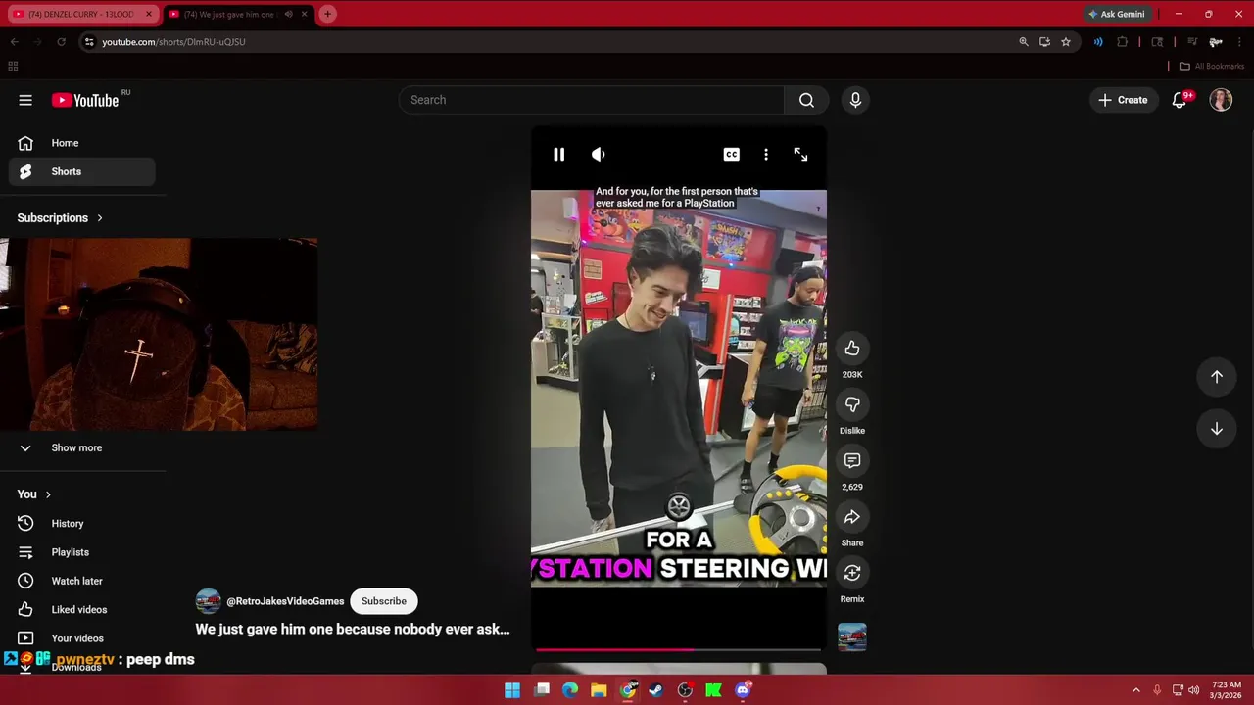The width and height of the screenshot is (1254, 705).
Task: Go to the next Short (down arrow)
Action: tap(1217, 429)
